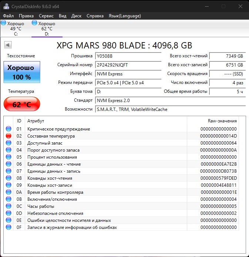Click the blue orb beside Доступный запас row

(9, 143)
